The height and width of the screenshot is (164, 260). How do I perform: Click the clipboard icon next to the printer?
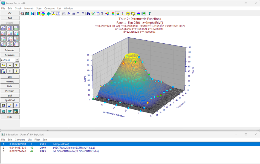coord(27,14)
